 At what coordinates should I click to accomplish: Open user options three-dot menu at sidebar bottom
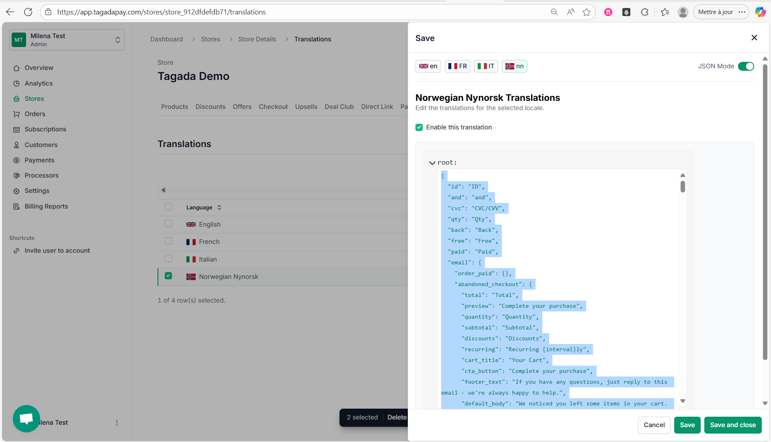click(x=117, y=423)
